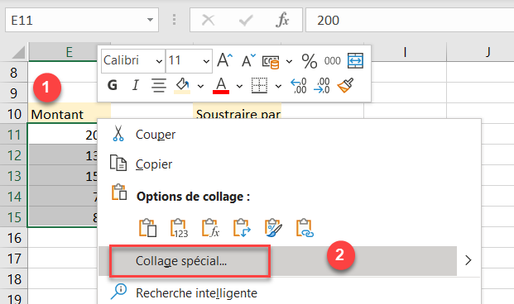Click the Soustraire par cell
Image resolution: width=514 pixels, height=304 pixels.
tap(238, 111)
